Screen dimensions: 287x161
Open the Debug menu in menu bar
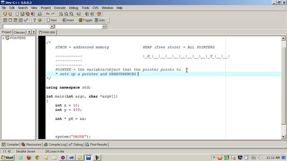[74, 8]
